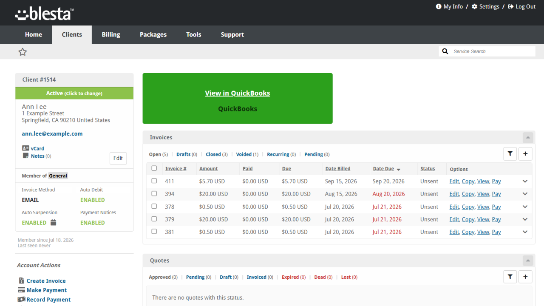Expand row details for invoice 381
This screenshot has width=544, height=306.
coord(525,232)
